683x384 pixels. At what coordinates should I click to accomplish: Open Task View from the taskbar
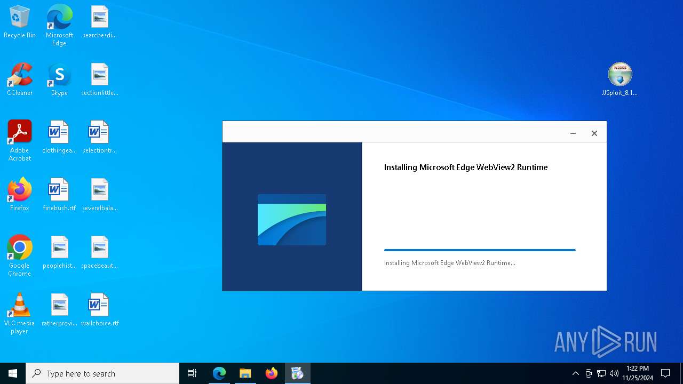click(192, 373)
